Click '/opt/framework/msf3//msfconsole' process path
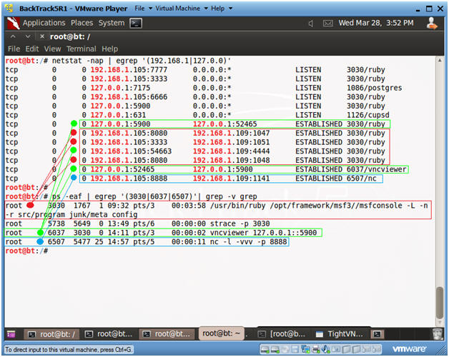The height and width of the screenshot is (357, 449). [336, 206]
